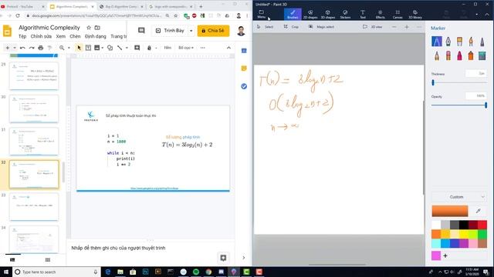Image resolution: width=494 pixels, height=277 pixels.
Task: Open the 3D shapes tab
Action: pos(327,14)
